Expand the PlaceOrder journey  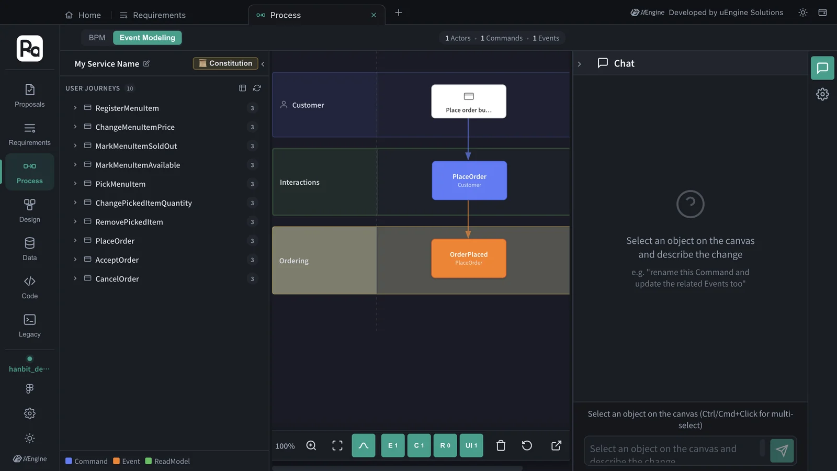tap(75, 241)
